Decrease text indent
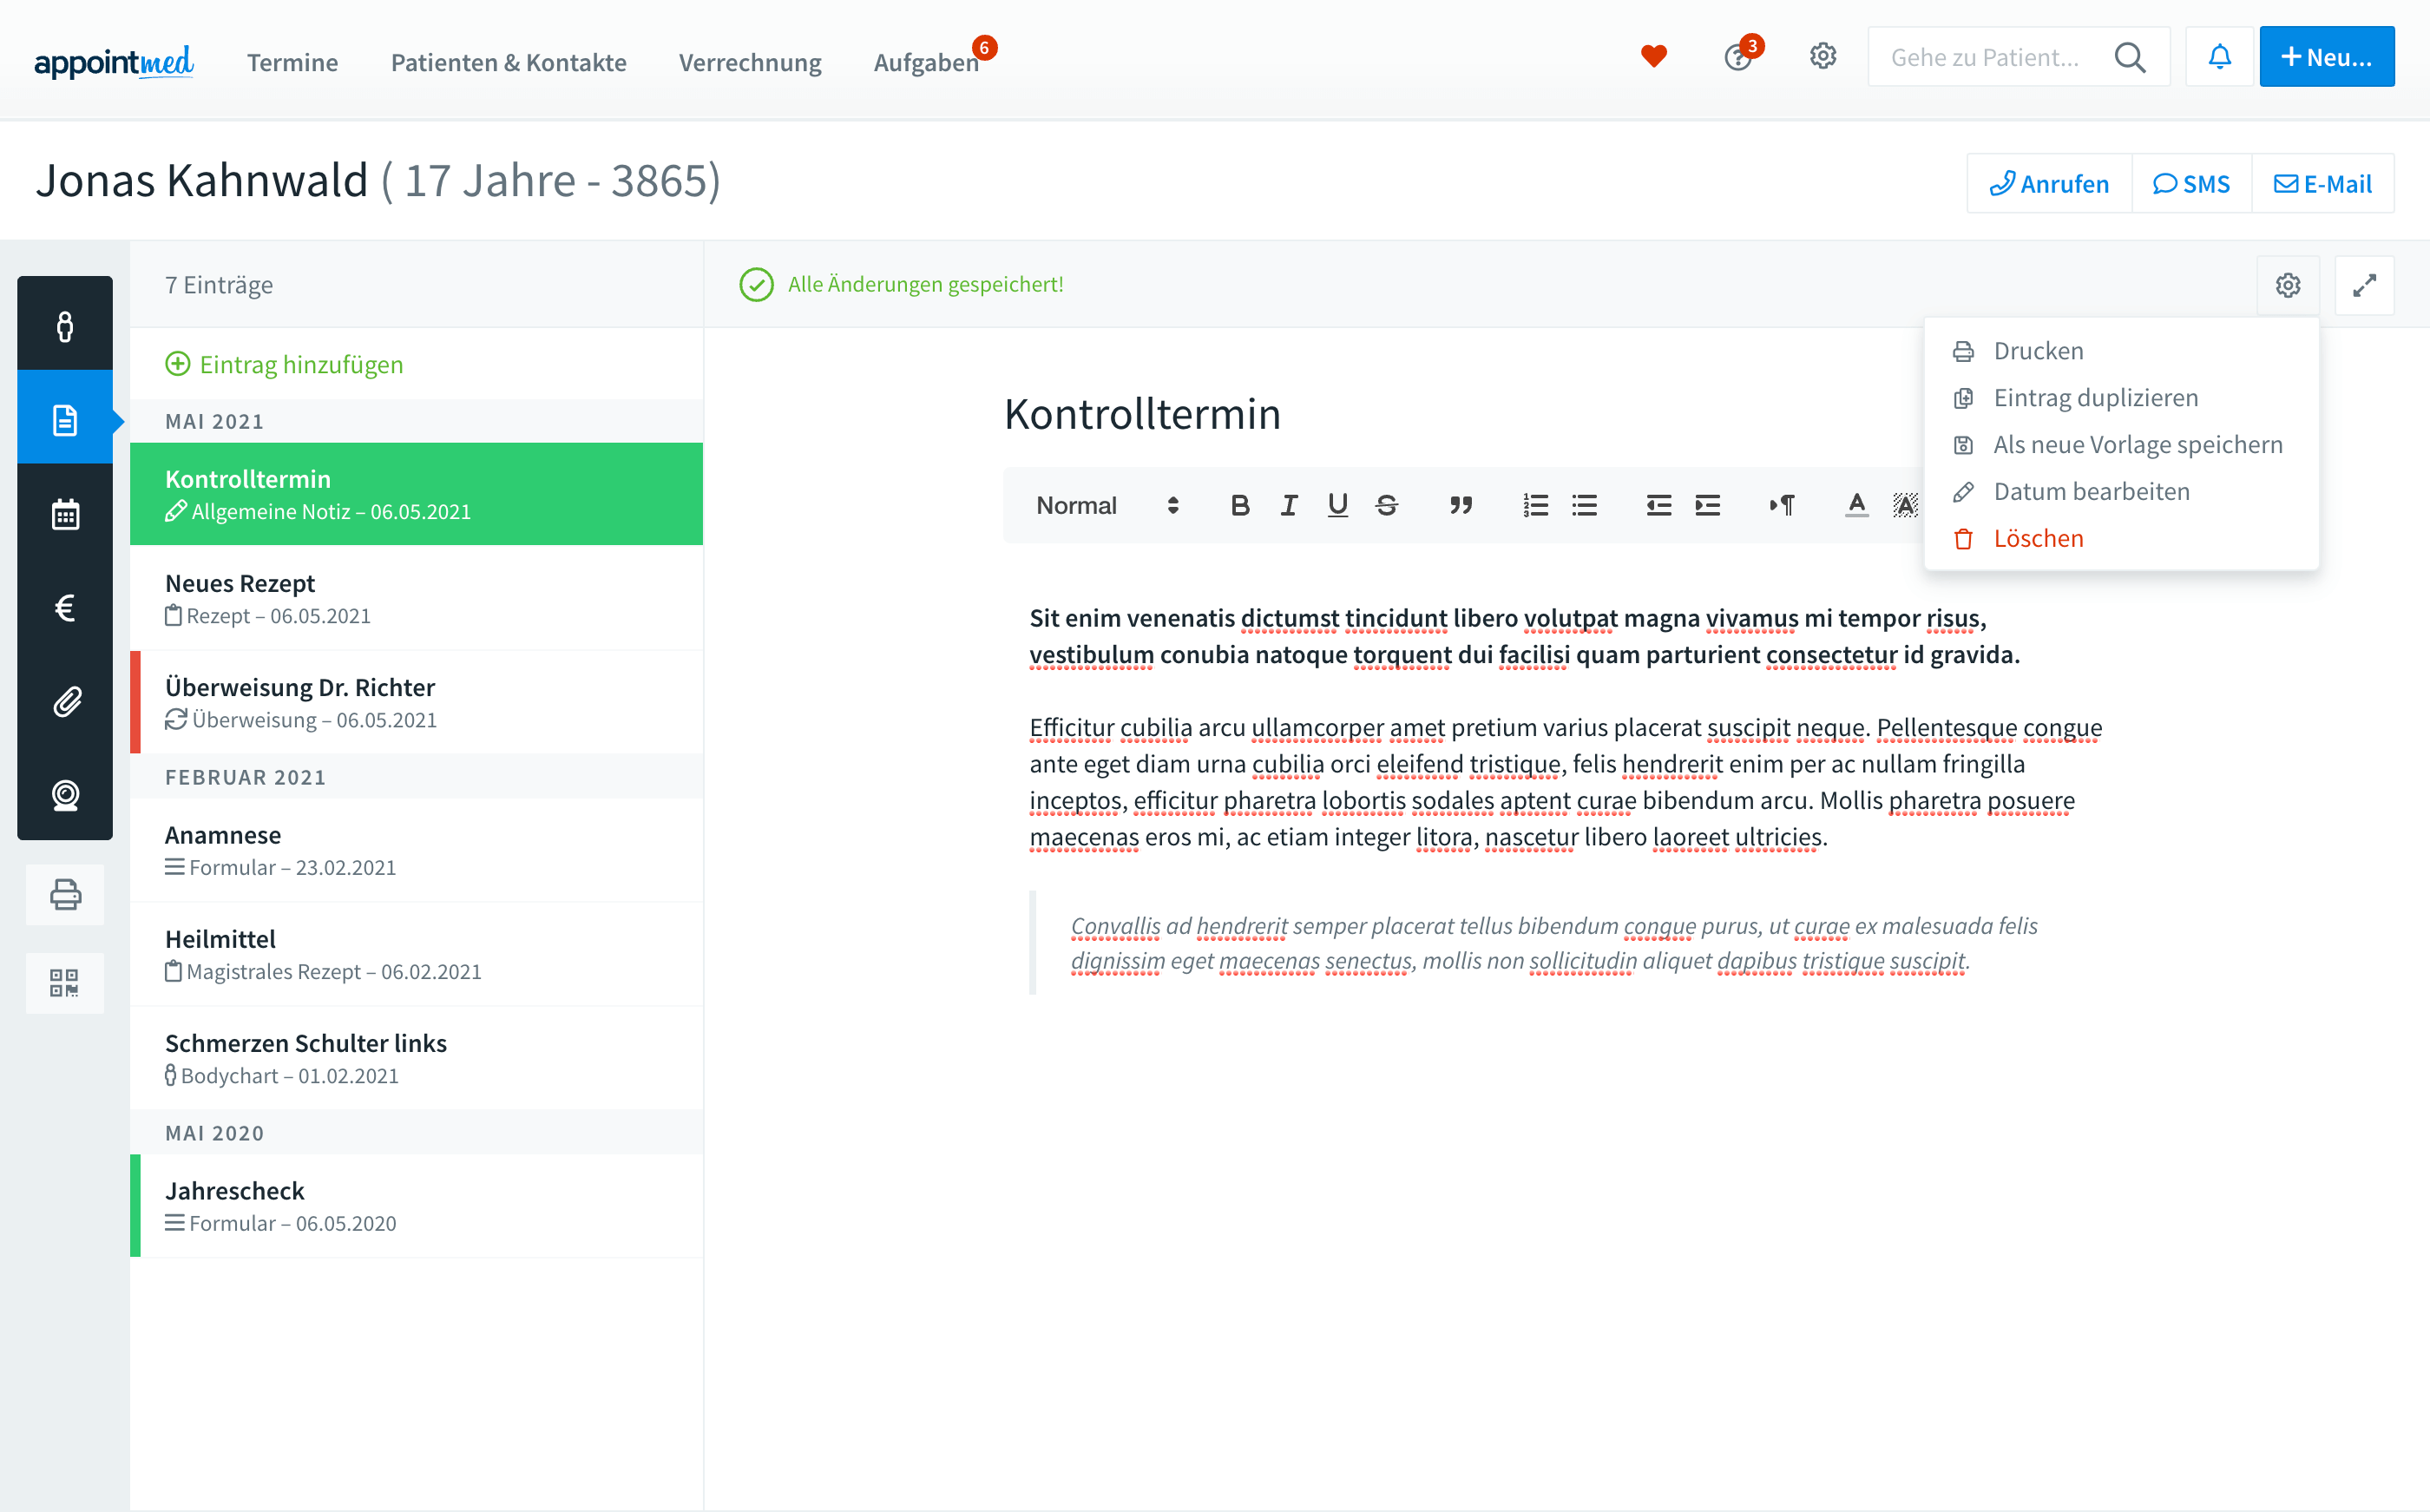Viewport: 2430px width, 1512px height. click(1658, 506)
